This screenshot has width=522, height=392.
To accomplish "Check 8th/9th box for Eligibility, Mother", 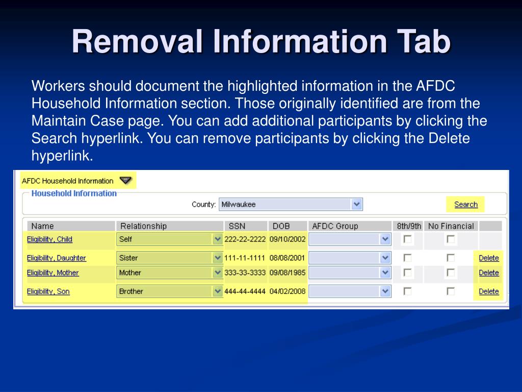I will tap(407, 273).
